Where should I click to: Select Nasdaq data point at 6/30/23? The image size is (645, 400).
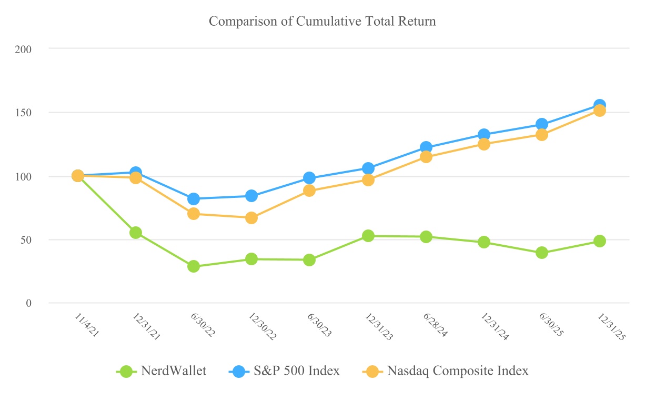(x=309, y=191)
